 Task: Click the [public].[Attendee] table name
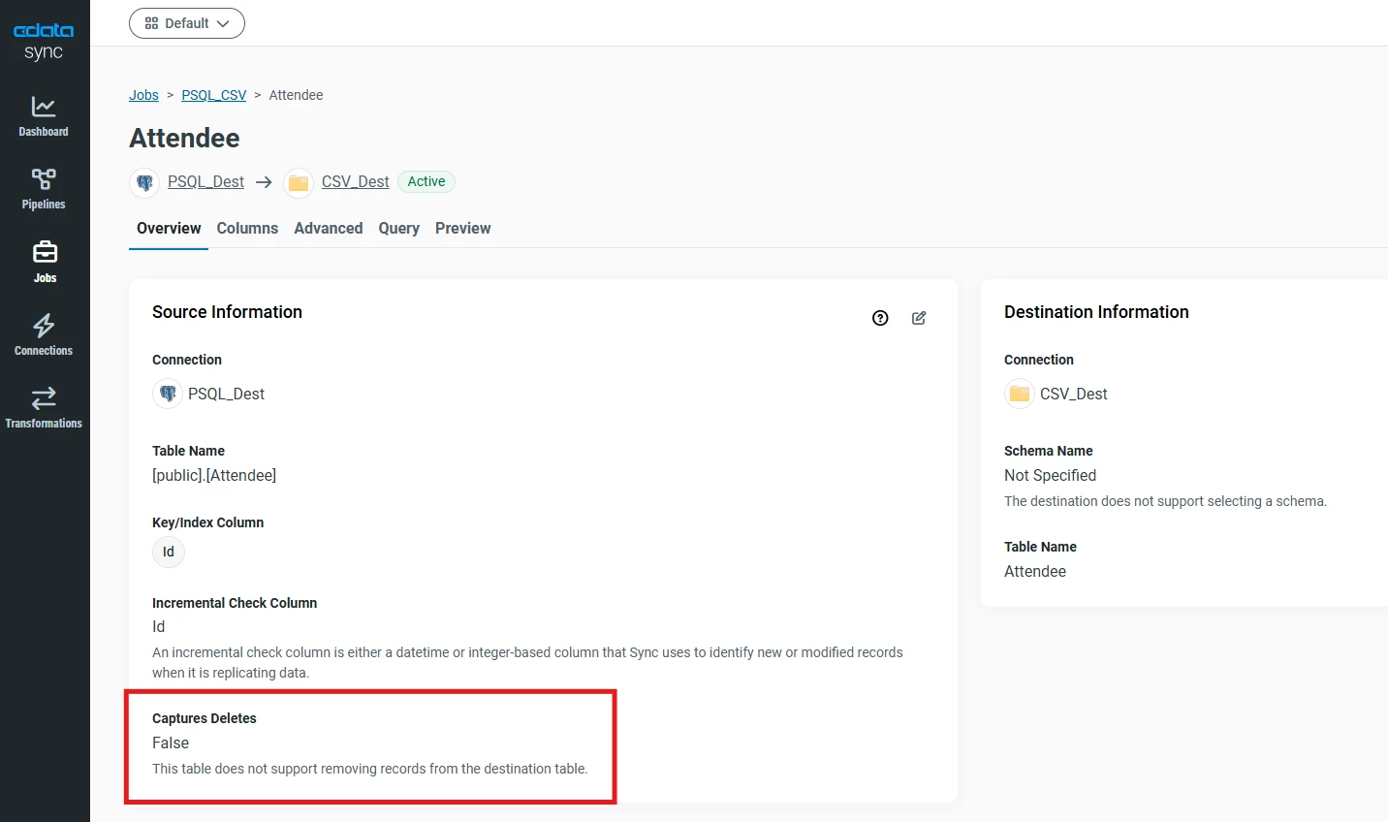coord(214,475)
